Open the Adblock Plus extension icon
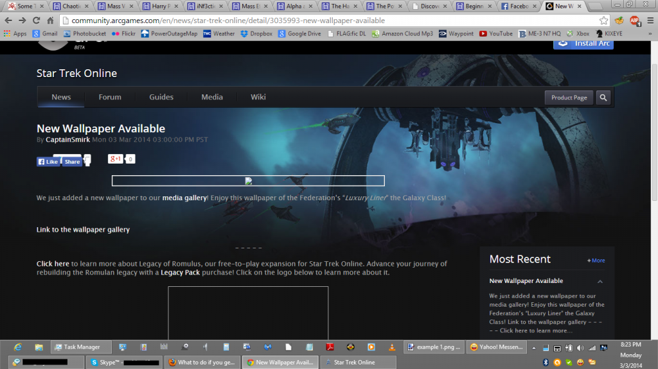658x369 pixels. pos(634,21)
